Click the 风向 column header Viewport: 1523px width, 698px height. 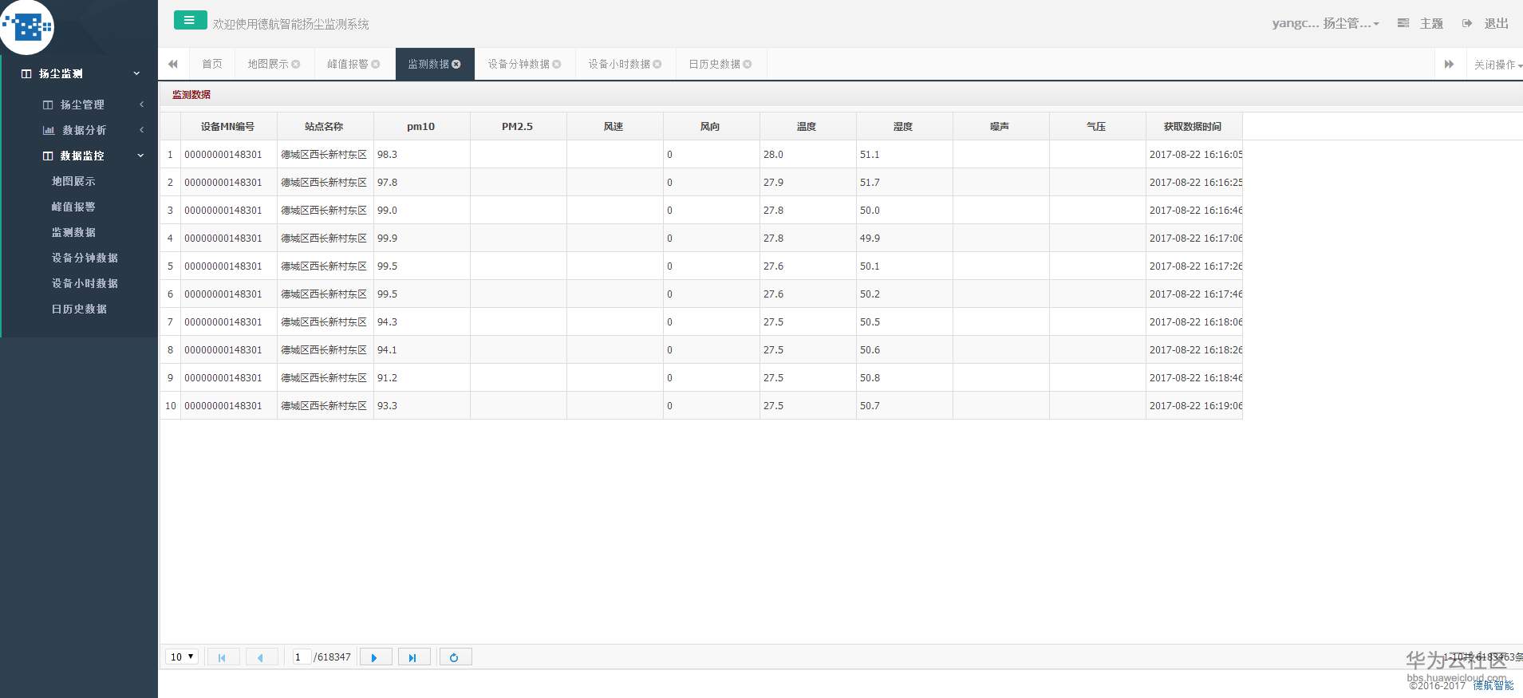(x=711, y=127)
